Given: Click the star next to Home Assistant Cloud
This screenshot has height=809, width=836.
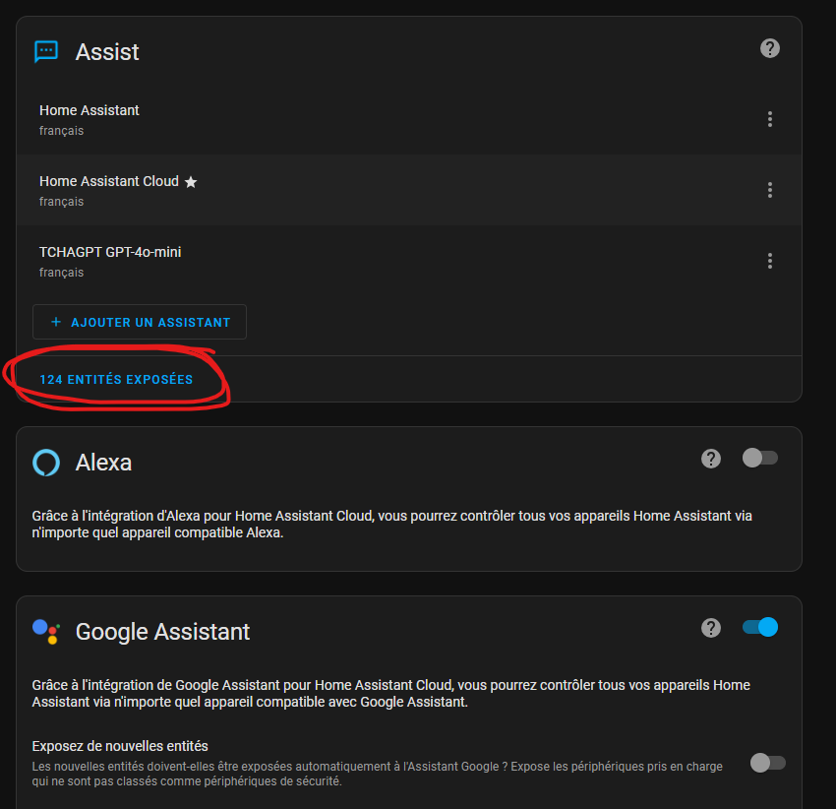Looking at the screenshot, I should tap(191, 182).
